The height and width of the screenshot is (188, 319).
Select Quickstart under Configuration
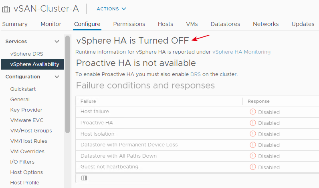click(23, 89)
